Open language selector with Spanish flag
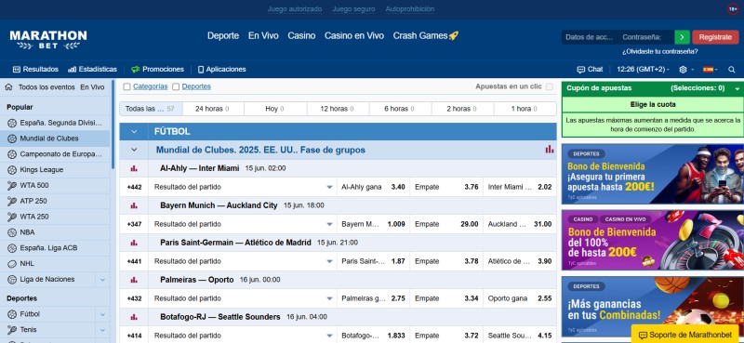The width and height of the screenshot is (744, 343). pyautogui.click(x=711, y=70)
